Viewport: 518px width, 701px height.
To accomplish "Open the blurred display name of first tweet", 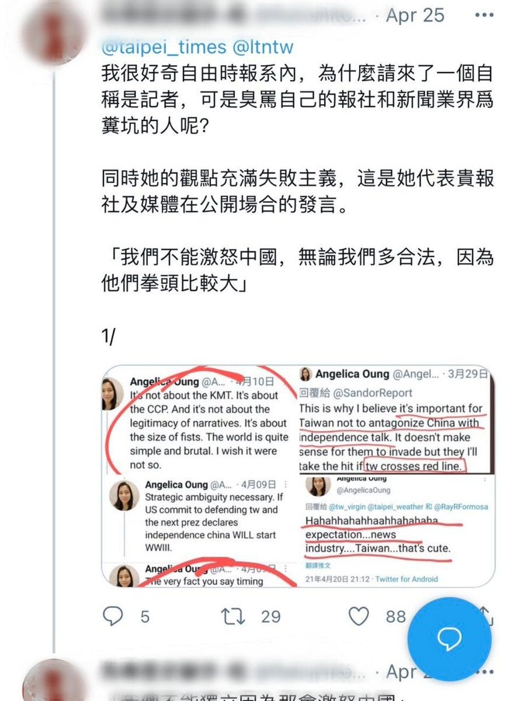I will (173, 15).
